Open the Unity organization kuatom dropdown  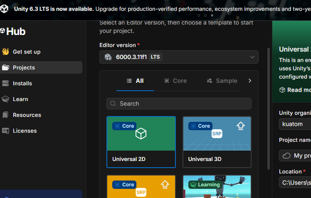[295, 124]
